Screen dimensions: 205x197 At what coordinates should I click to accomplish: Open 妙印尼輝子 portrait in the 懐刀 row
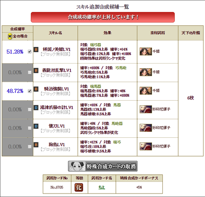(x=146, y=128)
